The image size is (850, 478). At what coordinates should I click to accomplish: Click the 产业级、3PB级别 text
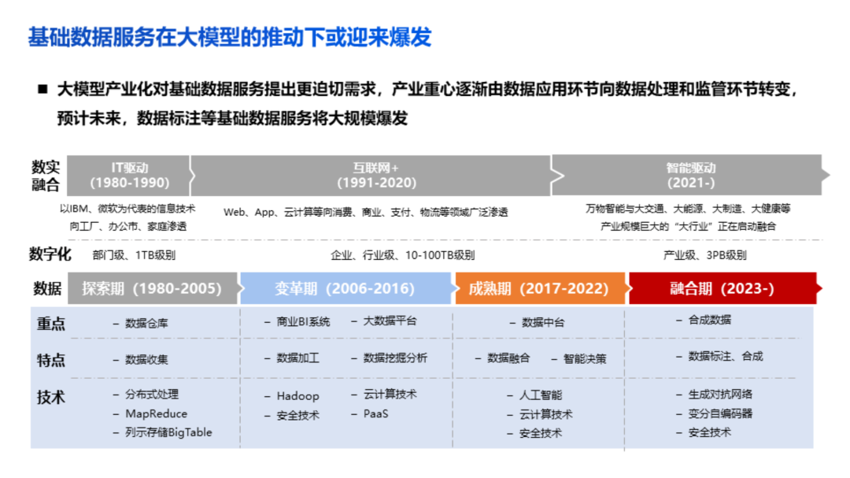704,255
